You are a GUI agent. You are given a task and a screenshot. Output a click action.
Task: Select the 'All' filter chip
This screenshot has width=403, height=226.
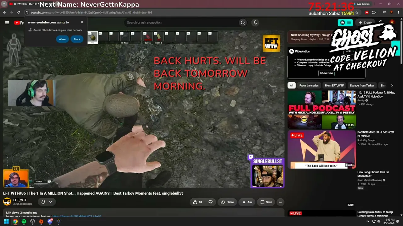click(x=292, y=85)
